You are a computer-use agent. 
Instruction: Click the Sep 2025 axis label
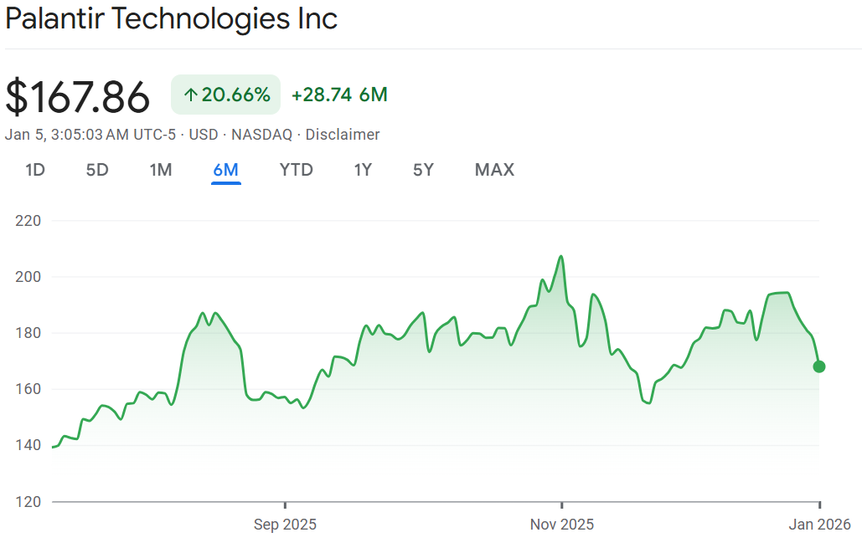point(285,525)
